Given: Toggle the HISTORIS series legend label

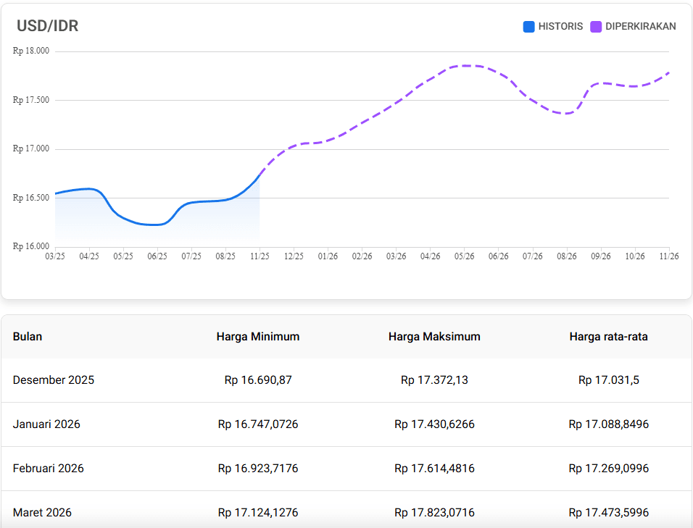Looking at the screenshot, I should (560, 27).
